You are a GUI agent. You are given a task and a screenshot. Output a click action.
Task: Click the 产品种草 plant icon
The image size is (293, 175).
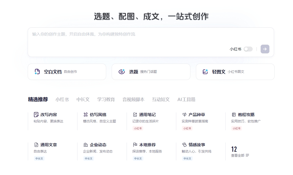click(184, 114)
